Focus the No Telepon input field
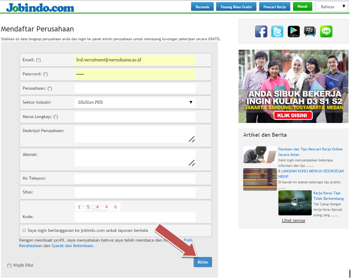351x278 pixels. click(135, 178)
